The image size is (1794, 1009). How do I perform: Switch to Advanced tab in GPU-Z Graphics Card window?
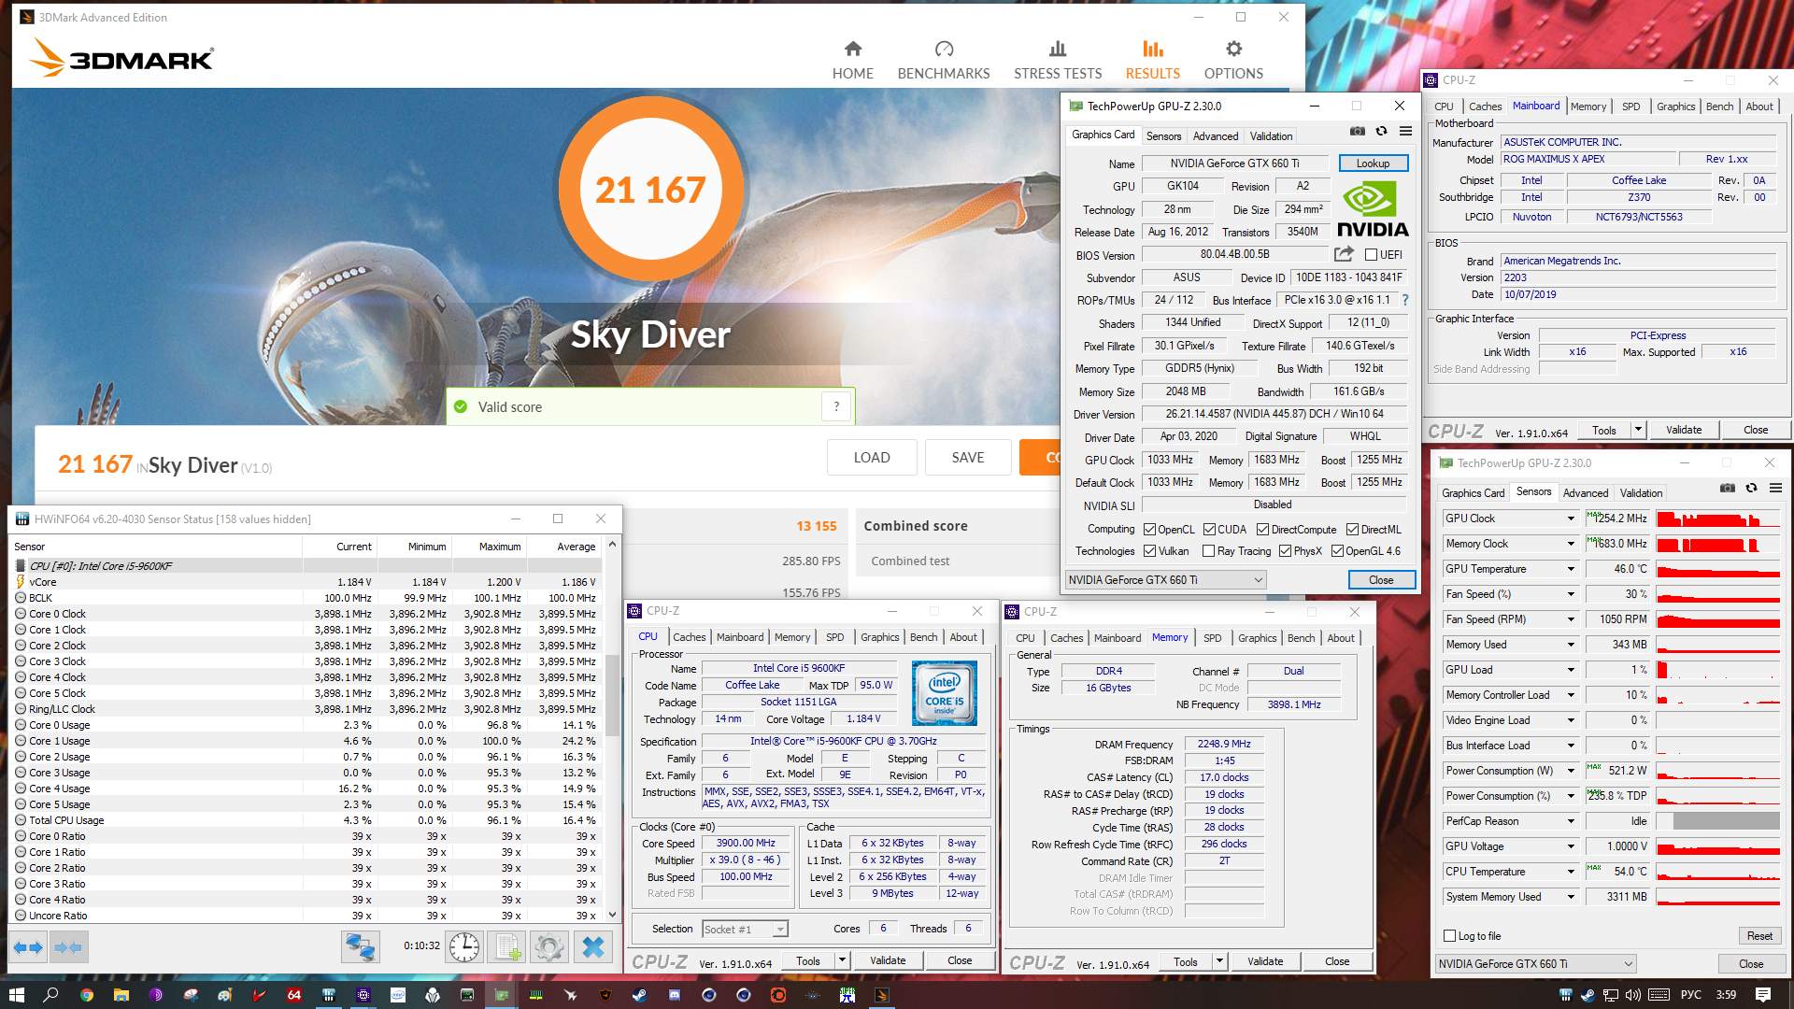[1216, 136]
